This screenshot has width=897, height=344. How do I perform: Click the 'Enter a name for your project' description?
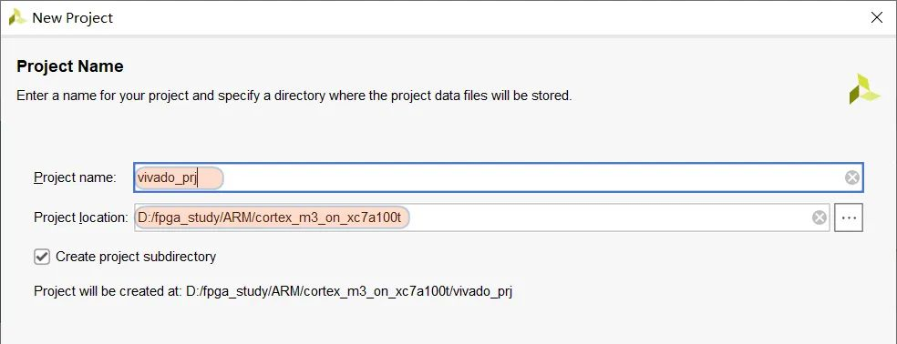(294, 96)
